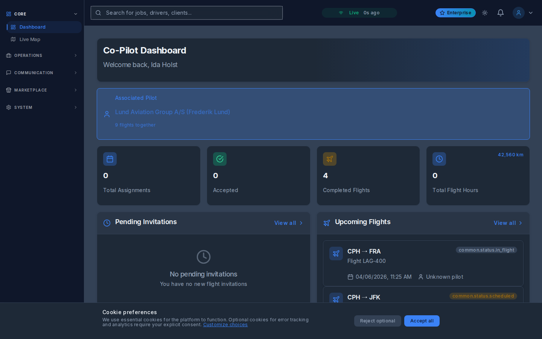Click the plane icon beside Upcoming Flights

click(x=326, y=223)
